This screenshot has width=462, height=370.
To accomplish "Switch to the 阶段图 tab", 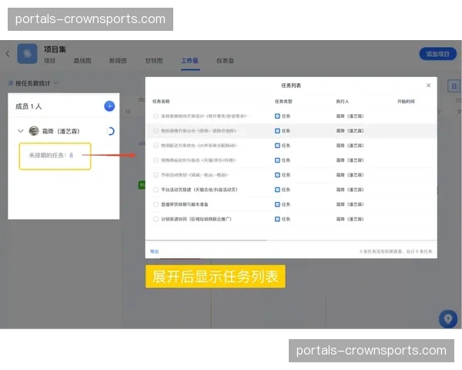I will coord(118,61).
